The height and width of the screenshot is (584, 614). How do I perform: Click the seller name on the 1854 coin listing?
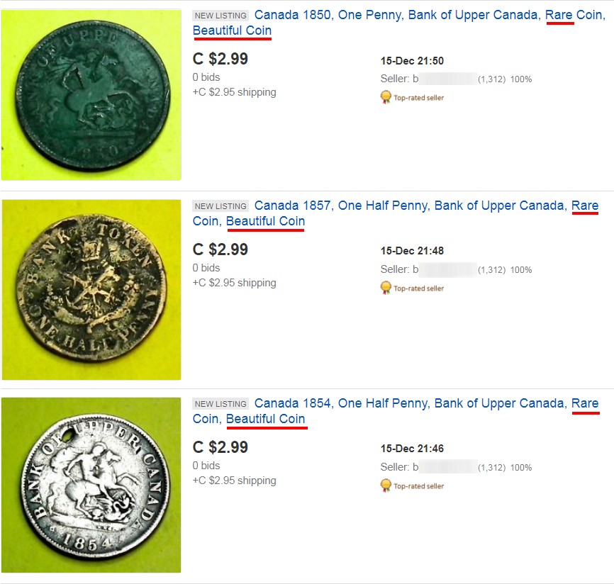tap(445, 467)
